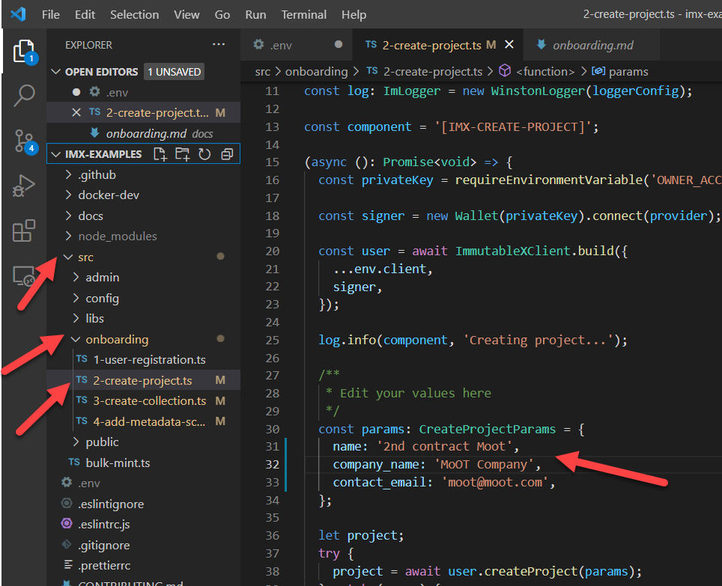Open the Search view in activity bar
722x586 pixels.
click(x=23, y=95)
